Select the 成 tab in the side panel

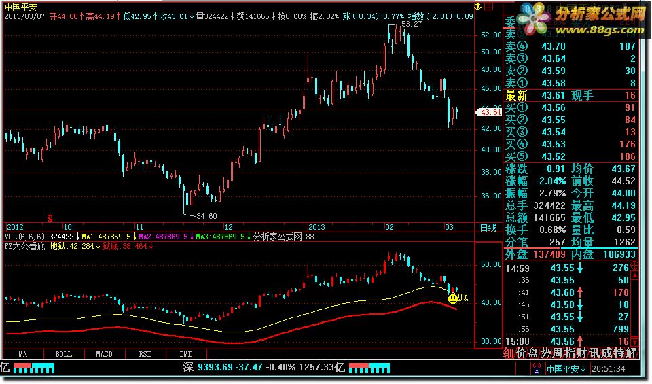coord(606,353)
